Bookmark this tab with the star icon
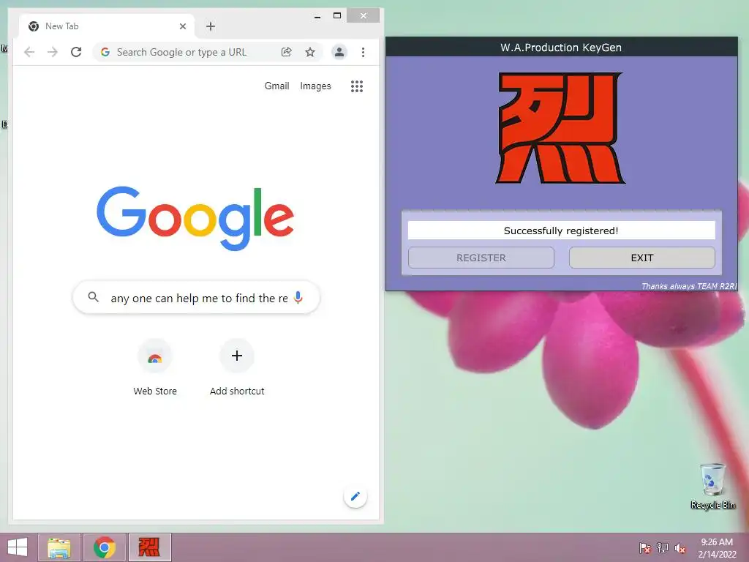Viewport: 749px width, 562px height. 310,52
